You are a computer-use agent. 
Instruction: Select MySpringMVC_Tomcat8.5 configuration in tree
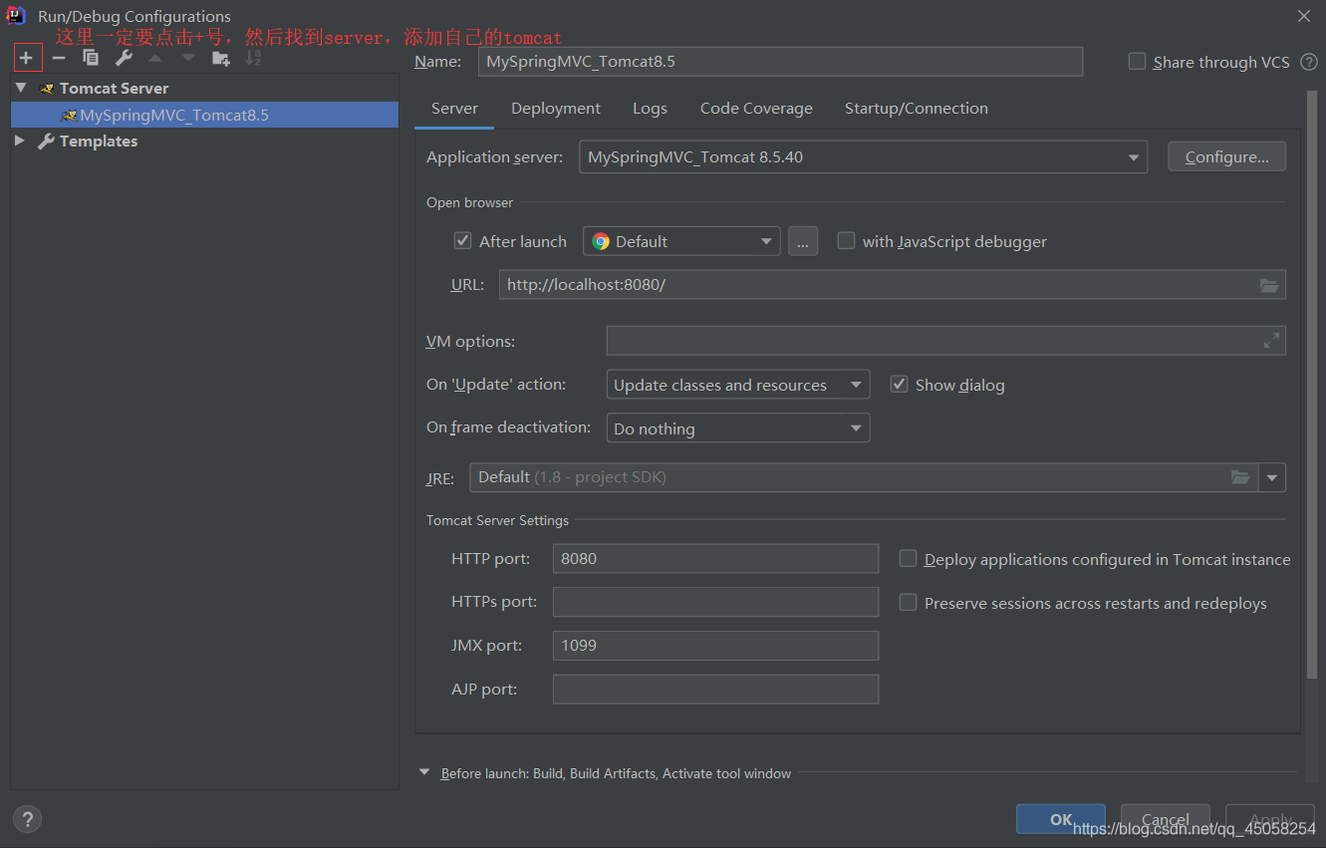pyautogui.click(x=204, y=115)
